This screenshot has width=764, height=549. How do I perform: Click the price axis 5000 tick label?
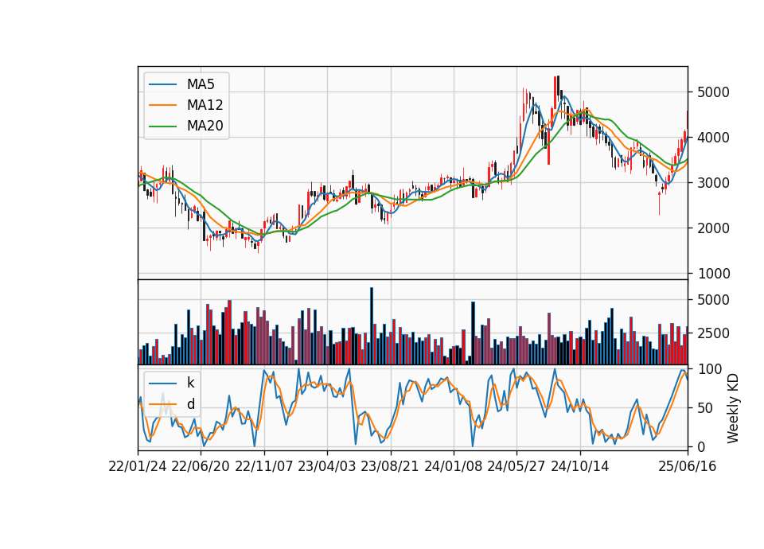(713, 92)
